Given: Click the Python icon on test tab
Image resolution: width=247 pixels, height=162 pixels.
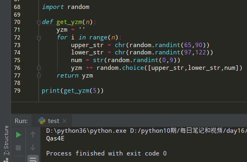Looking at the screenshot, I should [42, 121].
